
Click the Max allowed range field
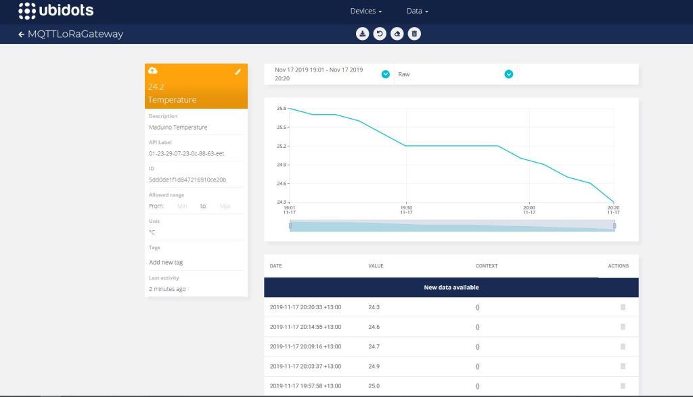pos(225,206)
